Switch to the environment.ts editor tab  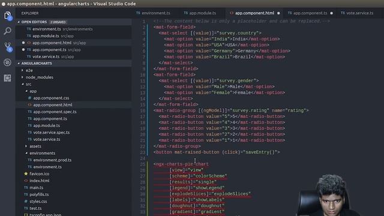[153, 13]
